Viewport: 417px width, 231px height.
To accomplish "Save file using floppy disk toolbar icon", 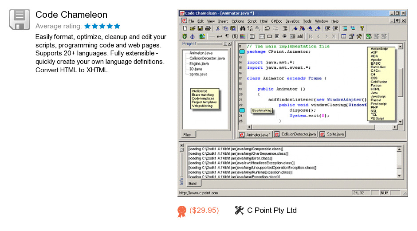I will [x=200, y=28].
